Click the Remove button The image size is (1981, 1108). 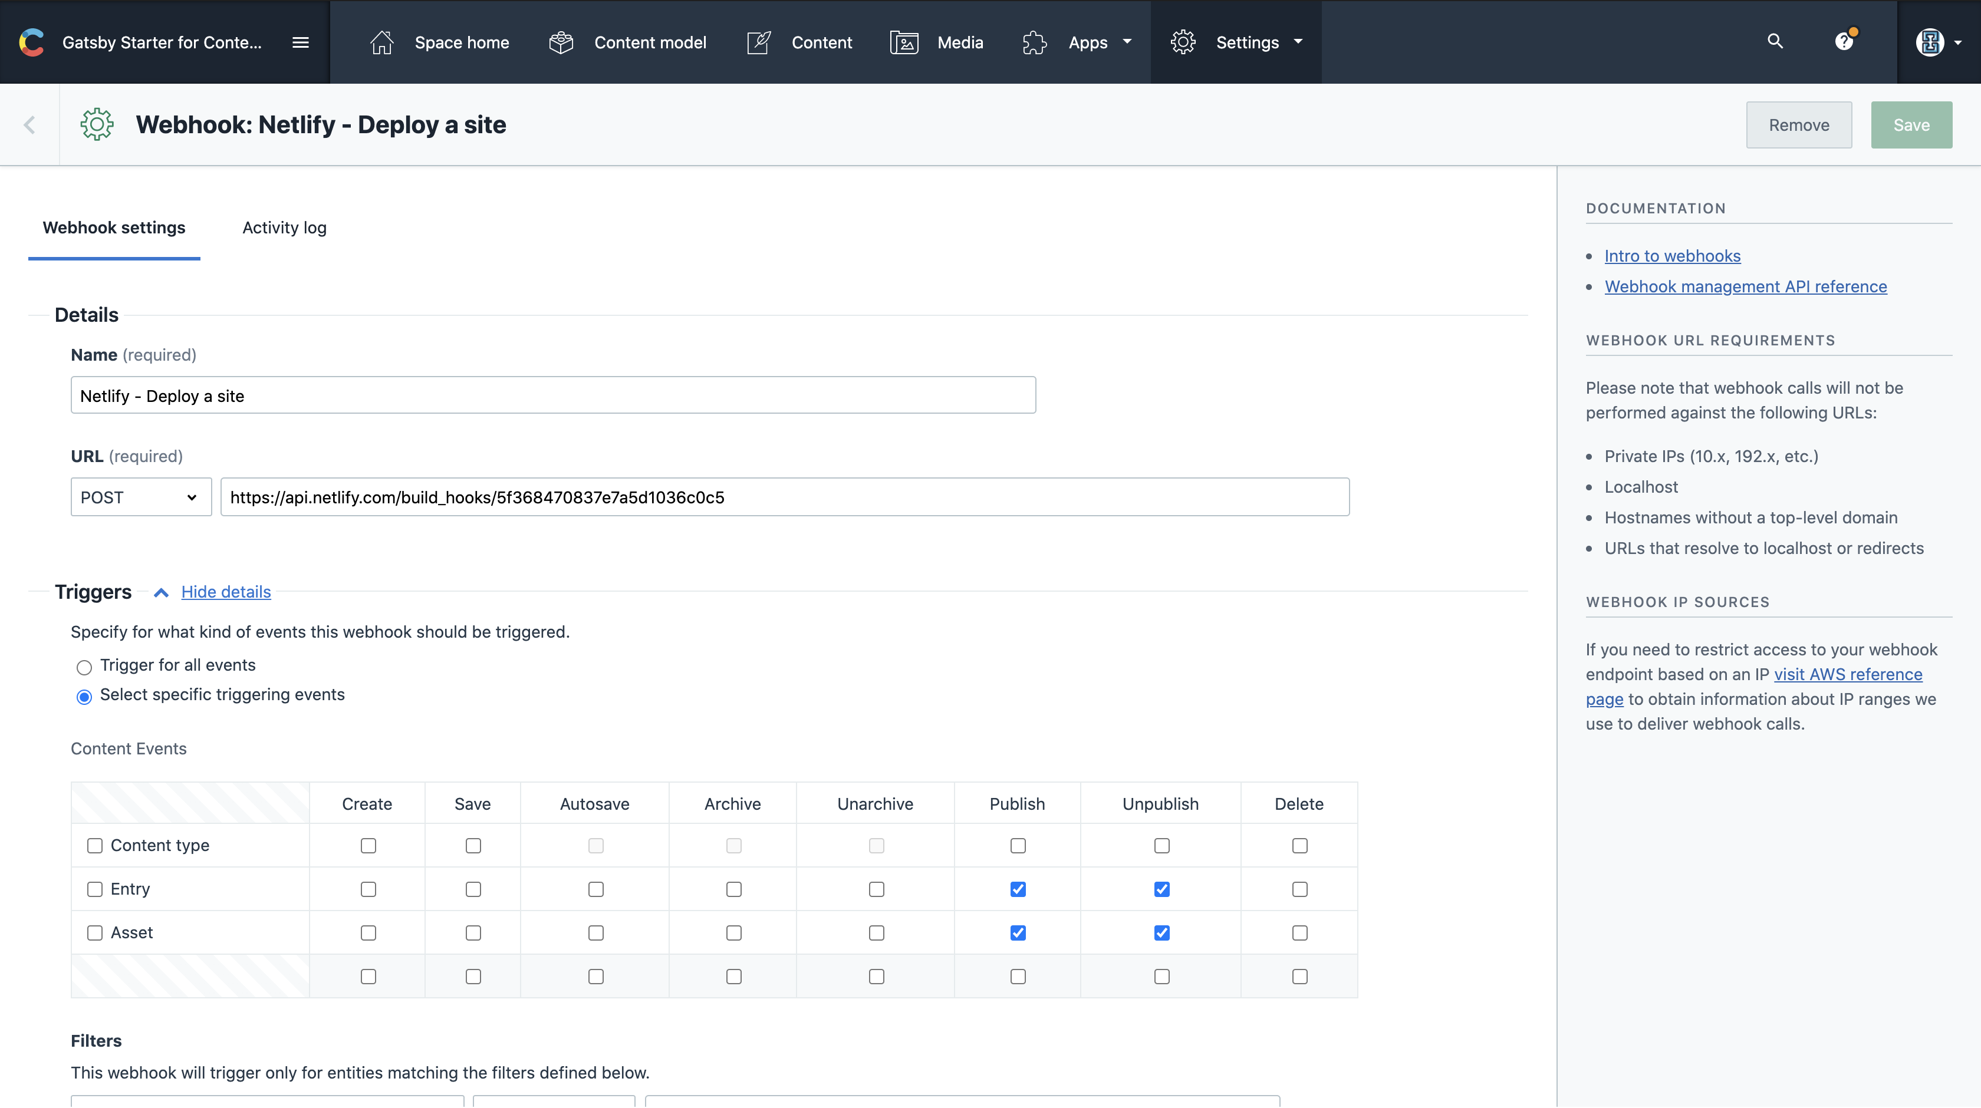pyautogui.click(x=1799, y=124)
